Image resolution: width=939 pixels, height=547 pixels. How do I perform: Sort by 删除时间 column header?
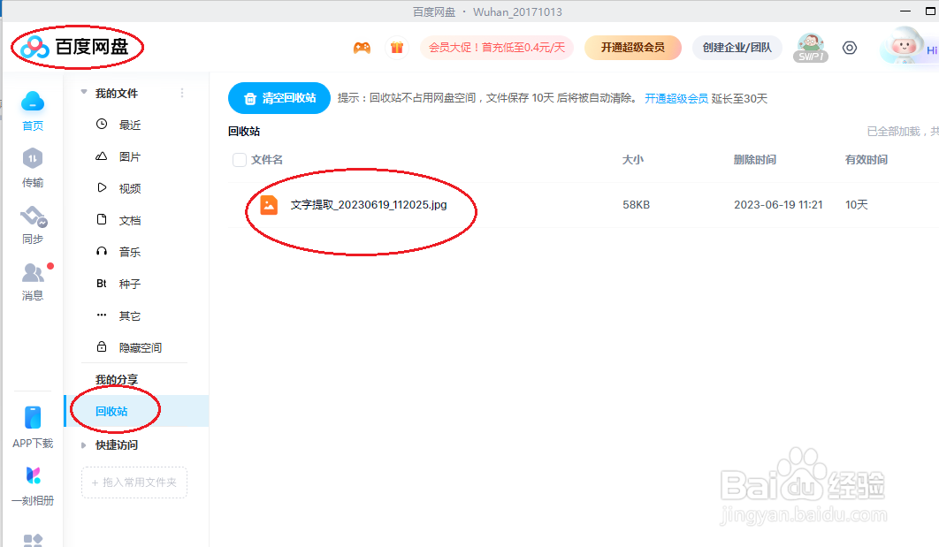pos(755,160)
